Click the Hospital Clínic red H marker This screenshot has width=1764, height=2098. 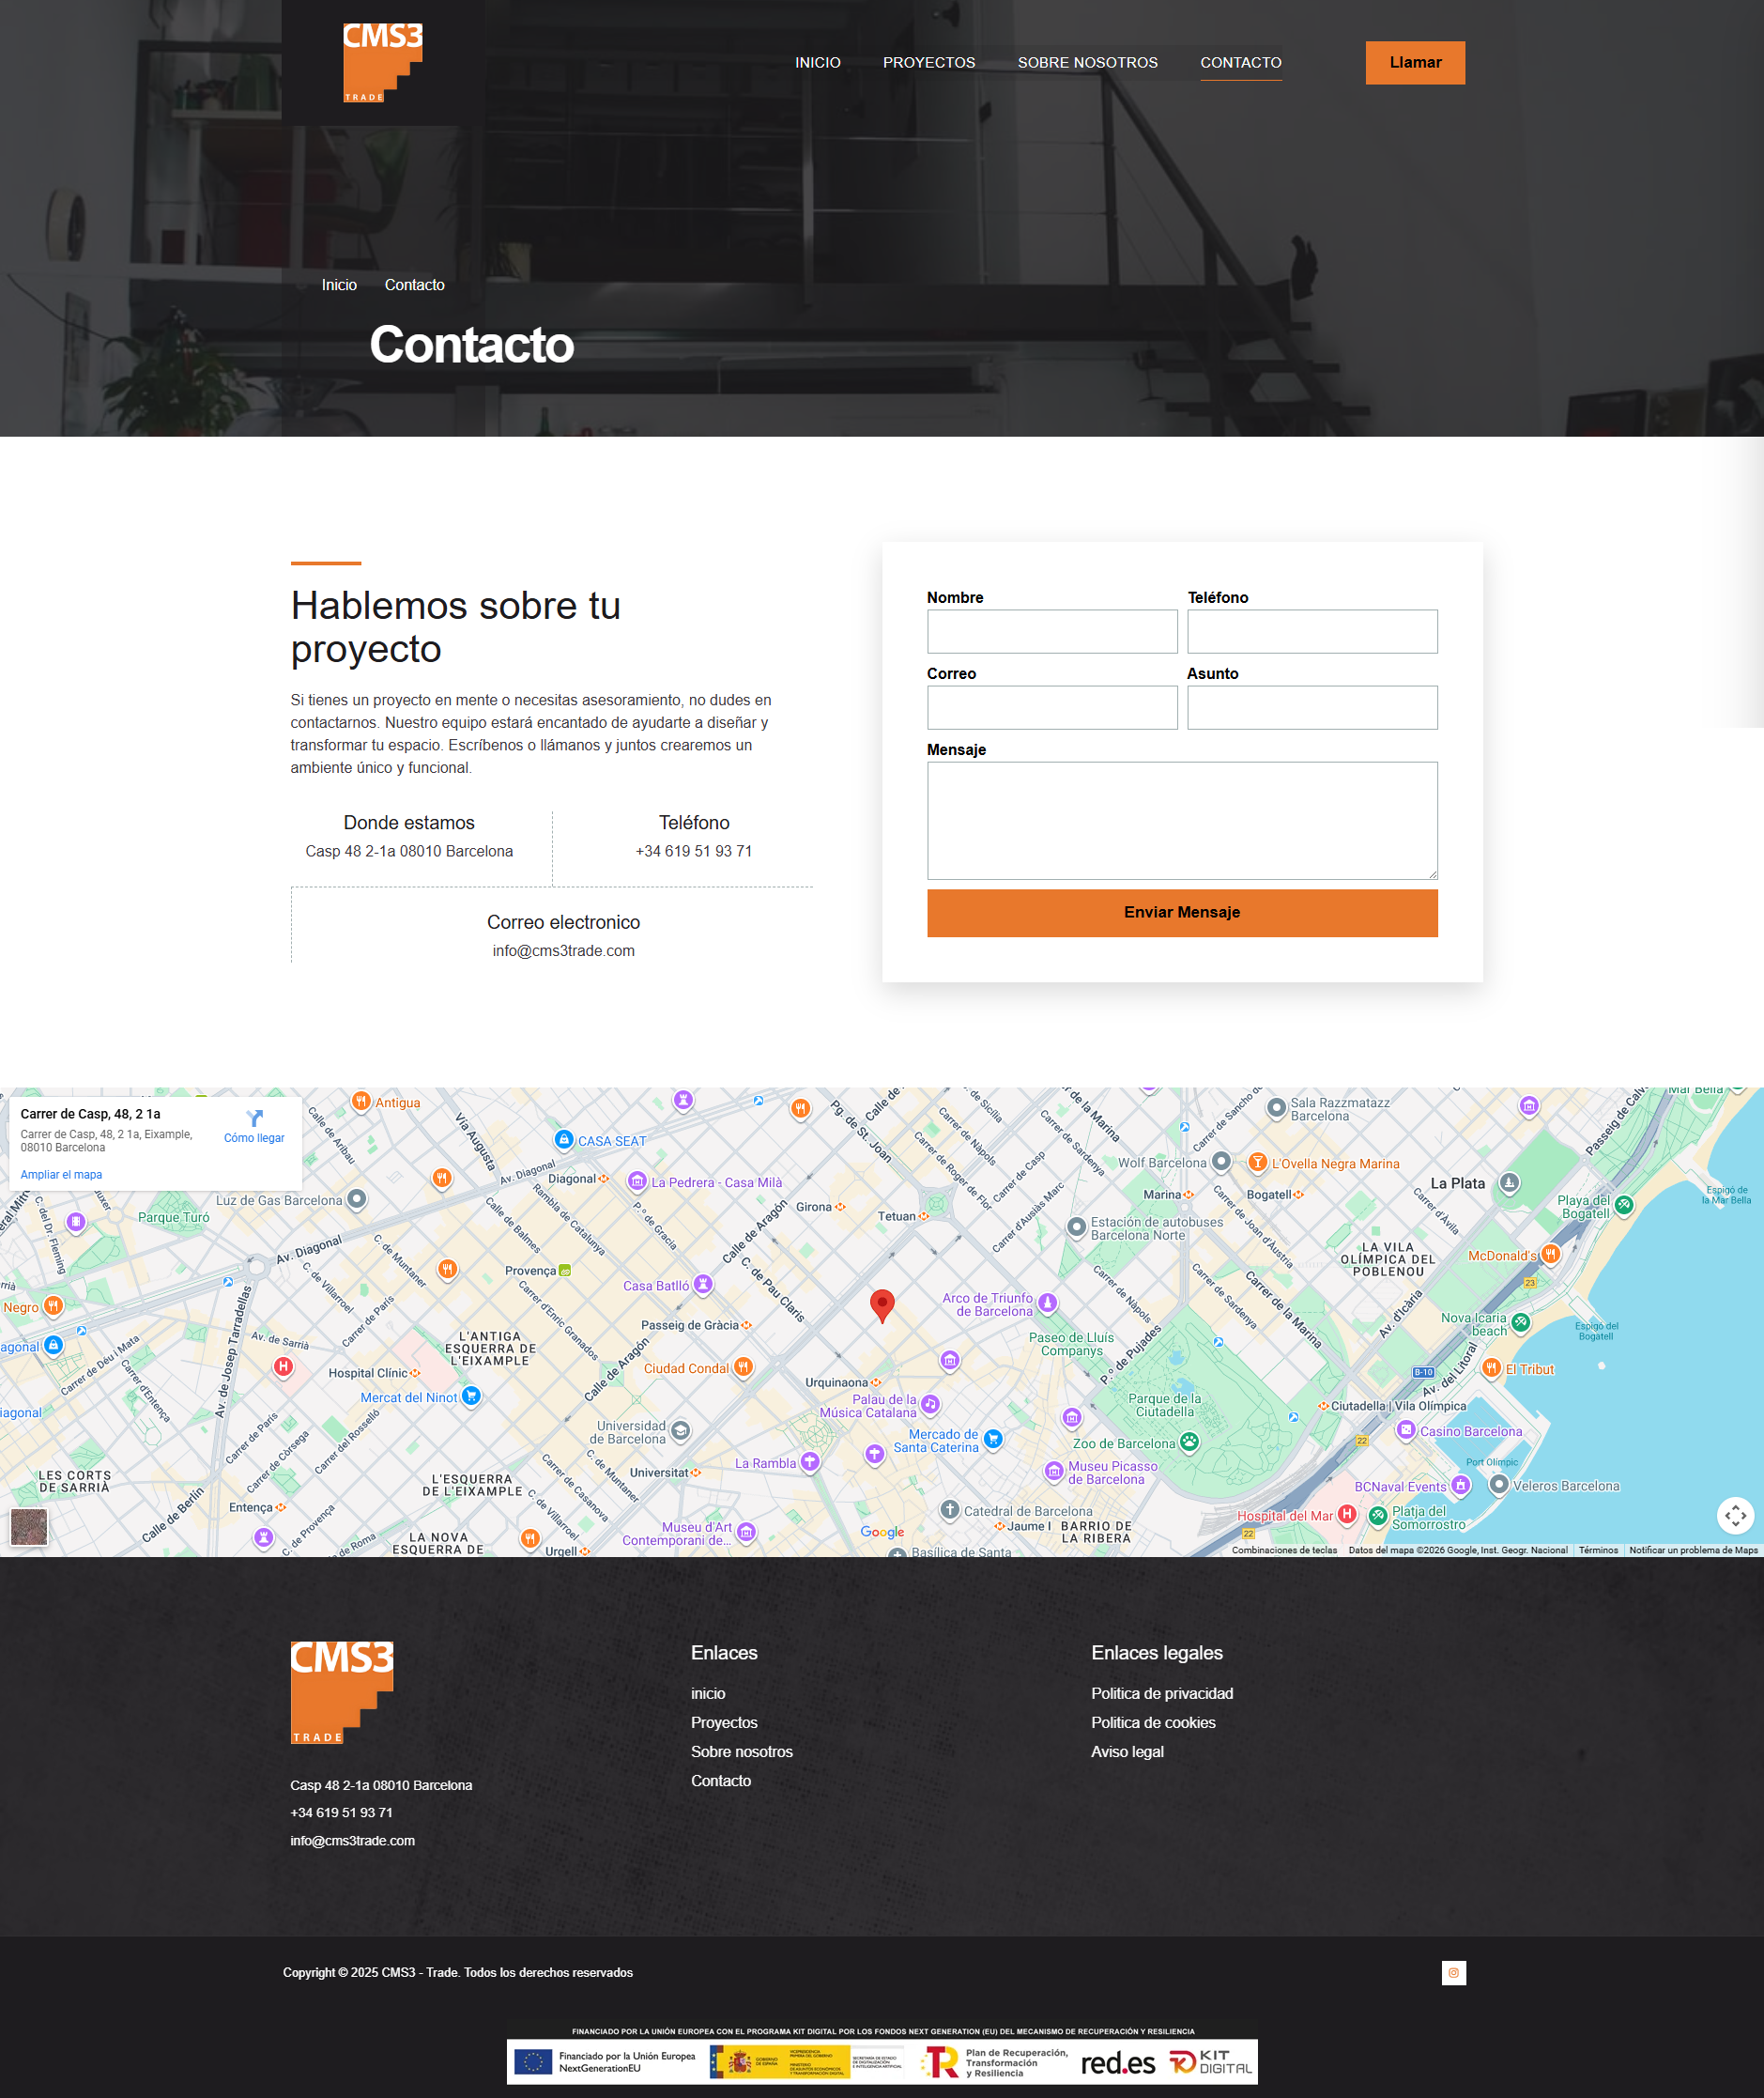284,1366
